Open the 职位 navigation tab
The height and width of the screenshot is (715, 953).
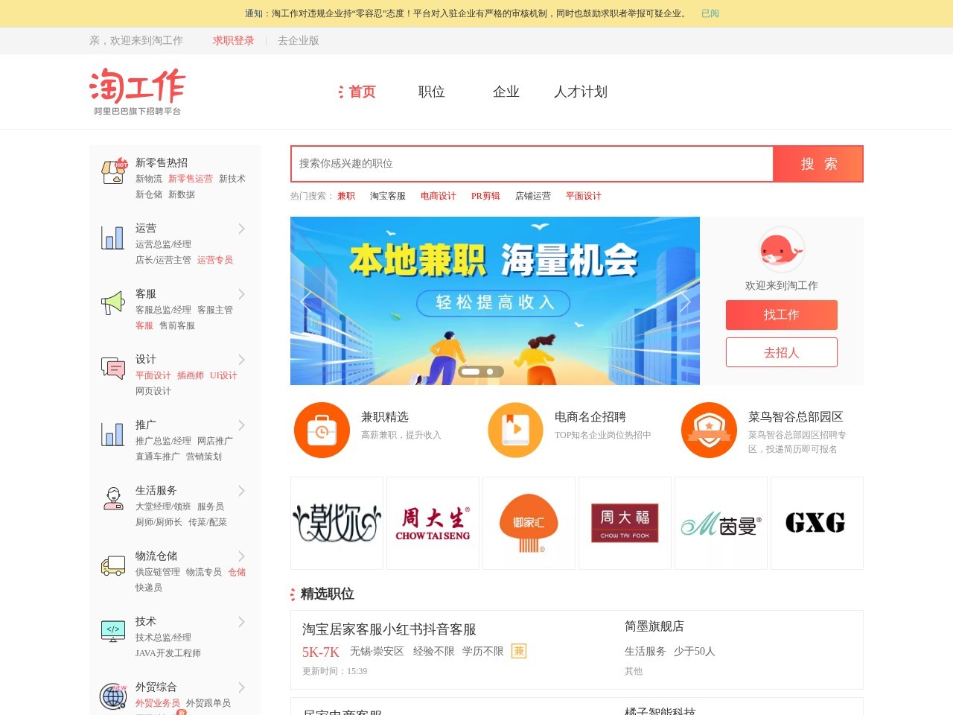coord(431,92)
